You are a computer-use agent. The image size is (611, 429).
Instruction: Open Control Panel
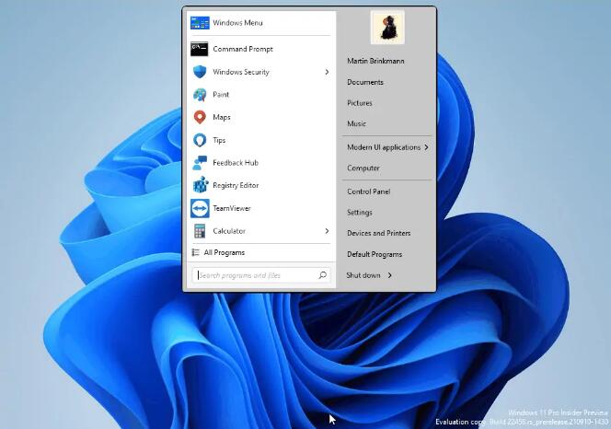pos(369,191)
